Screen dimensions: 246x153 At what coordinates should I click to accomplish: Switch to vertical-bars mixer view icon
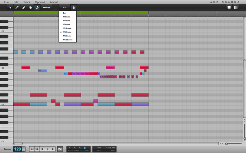236,7
